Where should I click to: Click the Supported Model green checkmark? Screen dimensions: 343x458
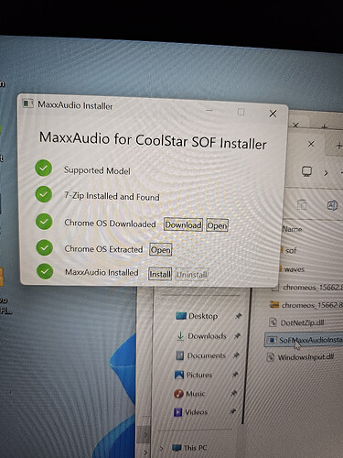coord(43,168)
